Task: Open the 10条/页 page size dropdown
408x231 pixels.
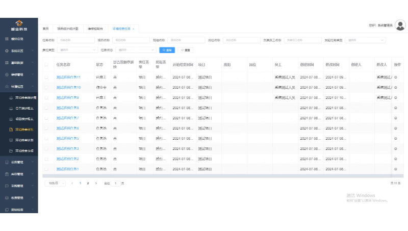Action: [55, 184]
